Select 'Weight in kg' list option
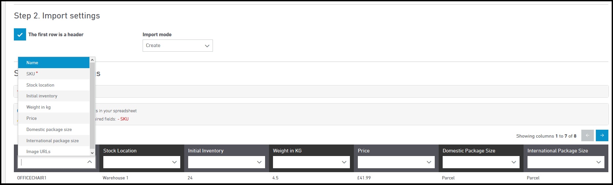 [54, 107]
